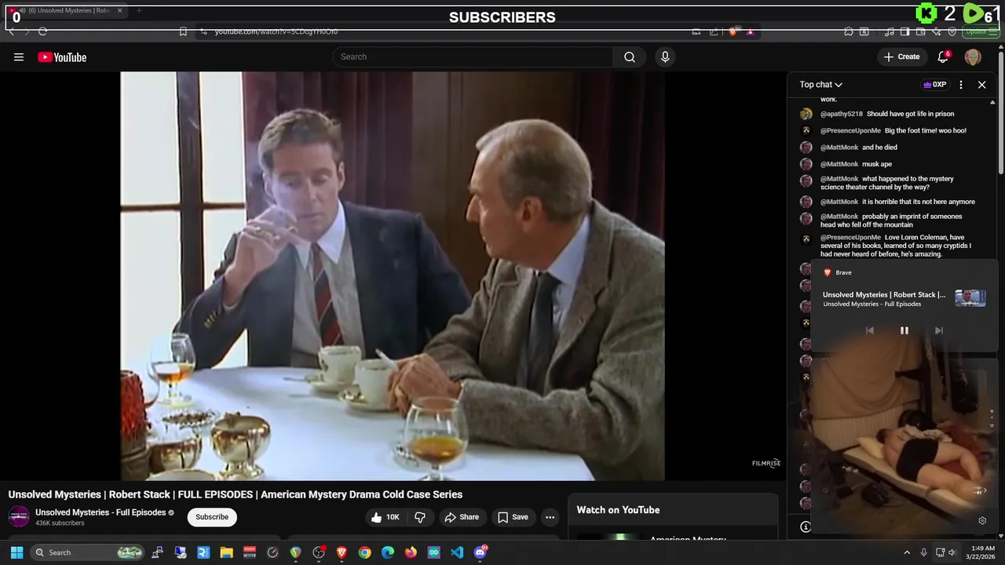Open Visual Studio Code from the taskbar
This screenshot has height=565, width=1005.
point(457,552)
